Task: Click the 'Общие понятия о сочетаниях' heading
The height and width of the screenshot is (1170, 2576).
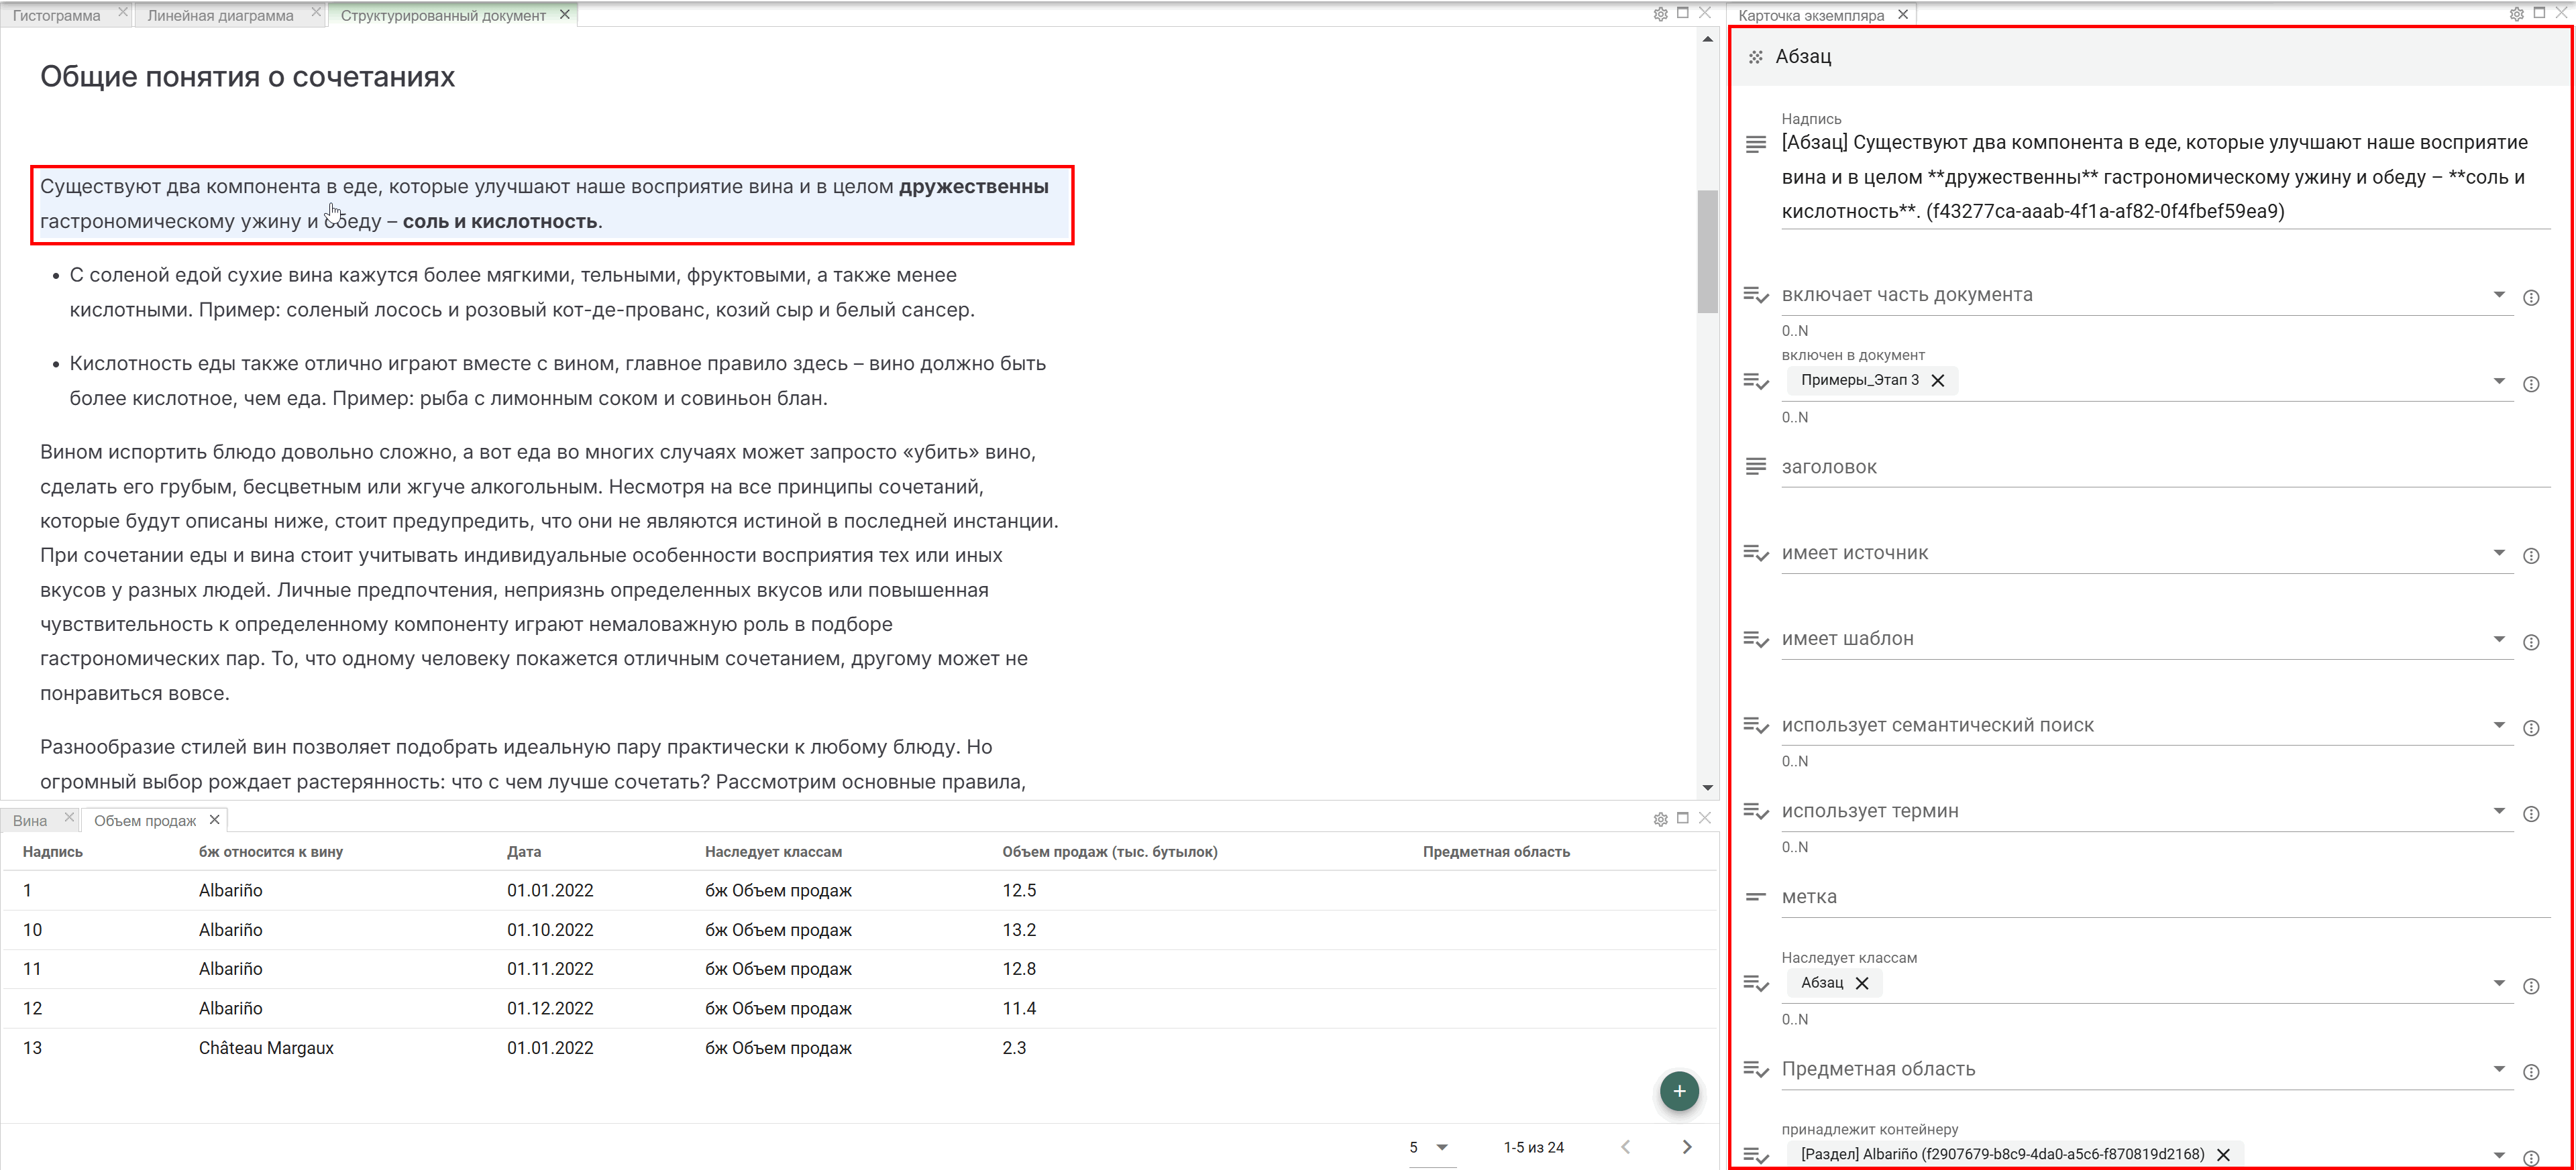Action: pyautogui.click(x=247, y=77)
